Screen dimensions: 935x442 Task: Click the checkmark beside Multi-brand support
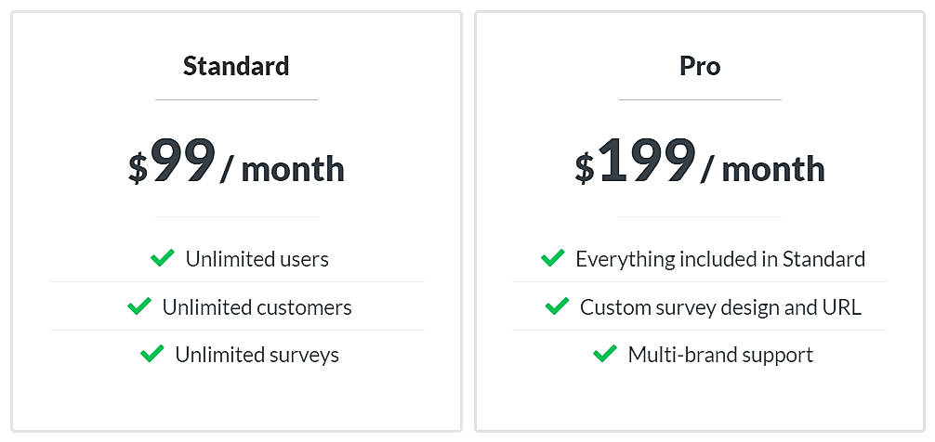click(x=605, y=354)
